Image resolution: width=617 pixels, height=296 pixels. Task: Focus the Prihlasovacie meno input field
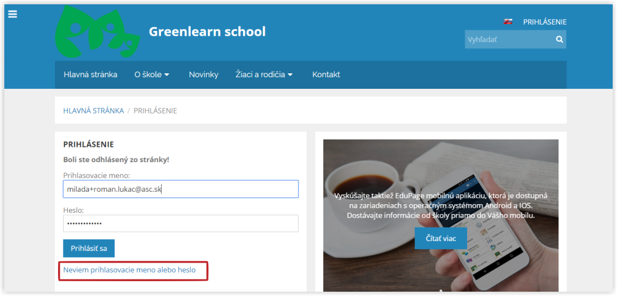pyautogui.click(x=181, y=189)
